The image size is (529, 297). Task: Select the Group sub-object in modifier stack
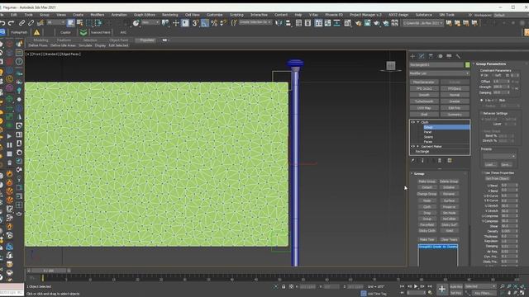point(446,127)
